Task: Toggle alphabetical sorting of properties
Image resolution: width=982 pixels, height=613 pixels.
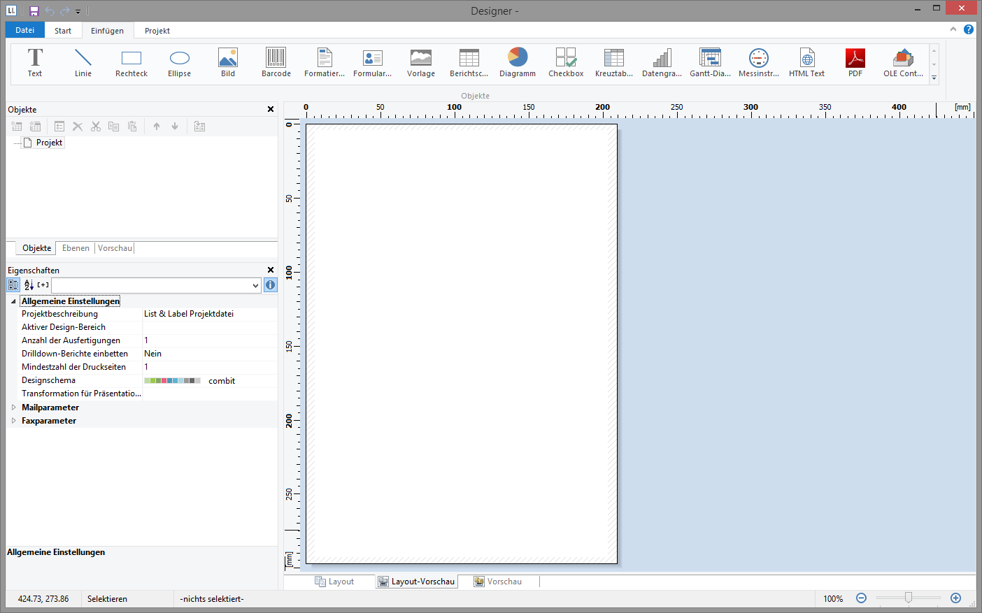Action: (x=29, y=285)
